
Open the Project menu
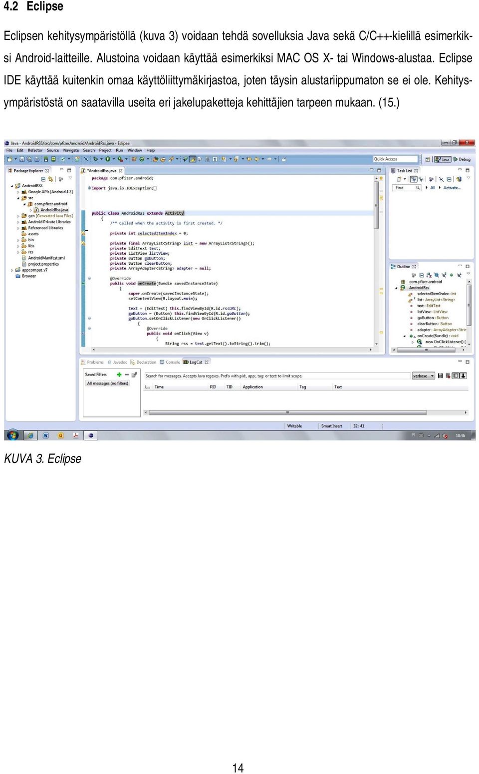click(x=105, y=150)
